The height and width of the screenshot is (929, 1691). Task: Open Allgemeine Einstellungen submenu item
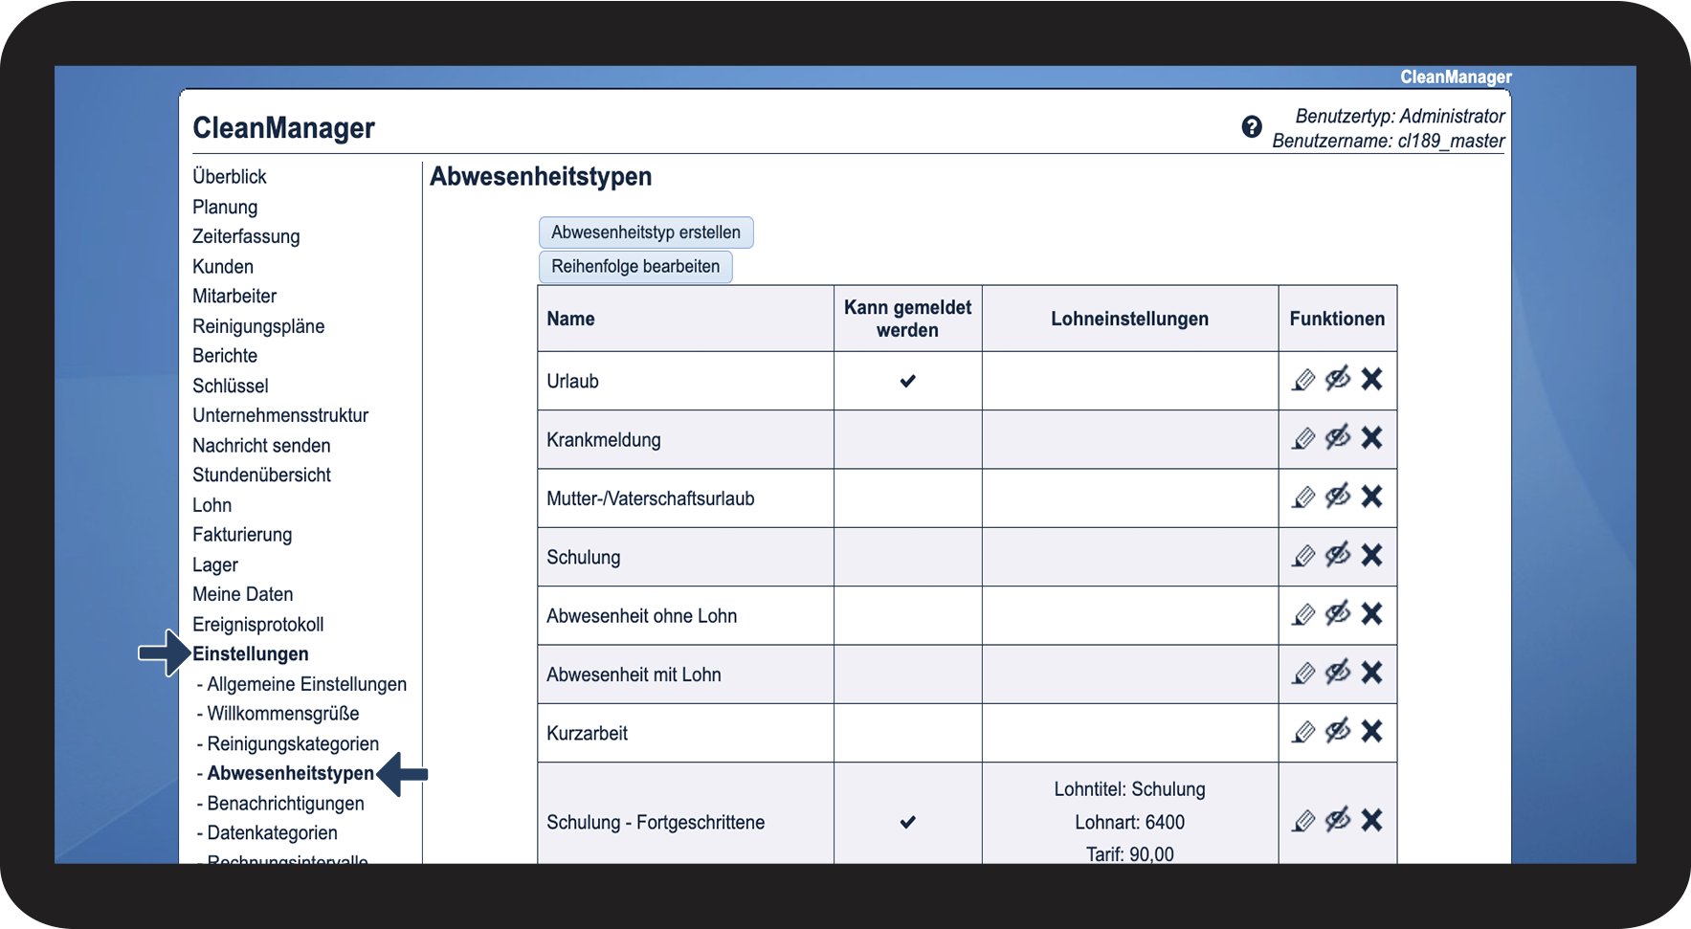[x=306, y=684]
